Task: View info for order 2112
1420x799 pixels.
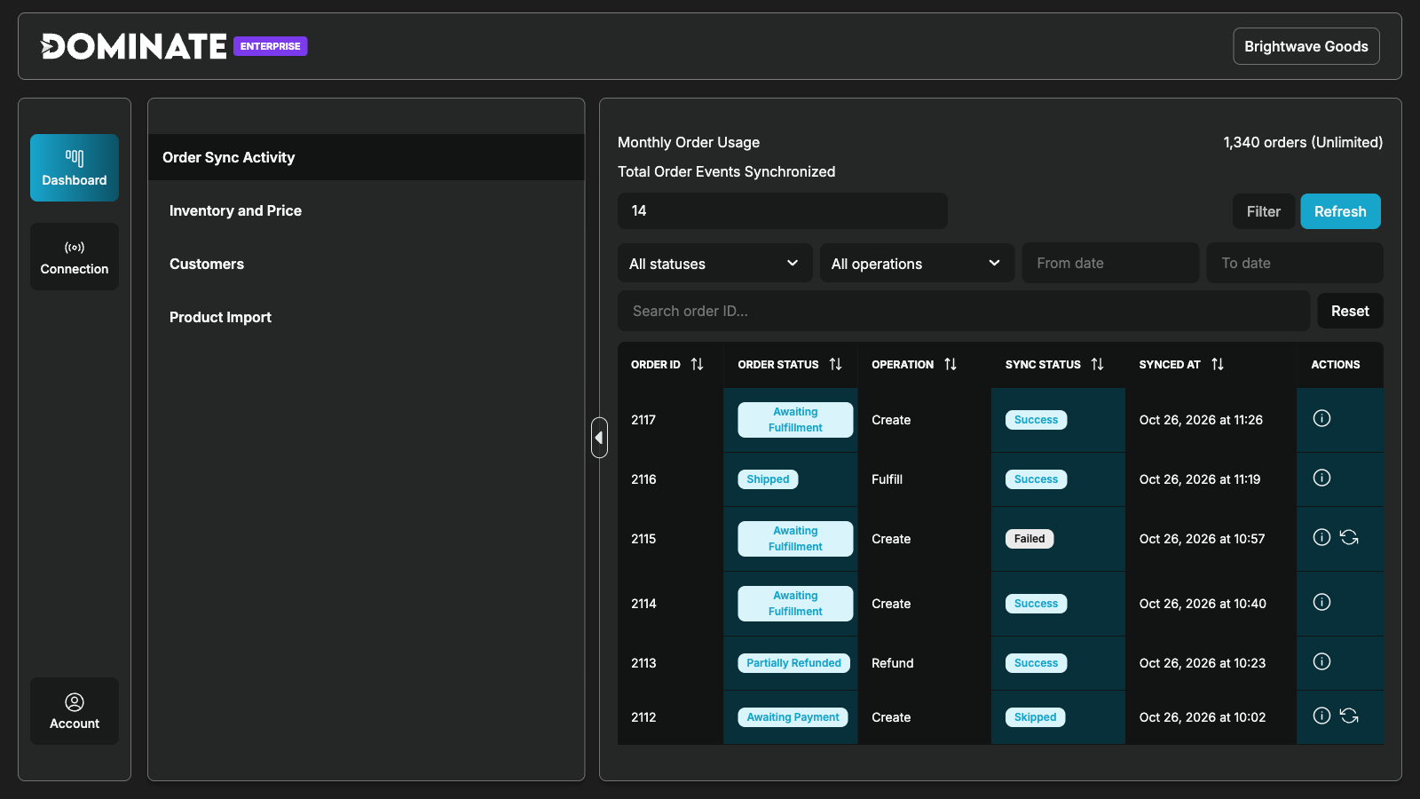Action: (x=1321, y=716)
